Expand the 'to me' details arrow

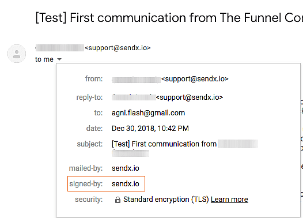pos(59,59)
